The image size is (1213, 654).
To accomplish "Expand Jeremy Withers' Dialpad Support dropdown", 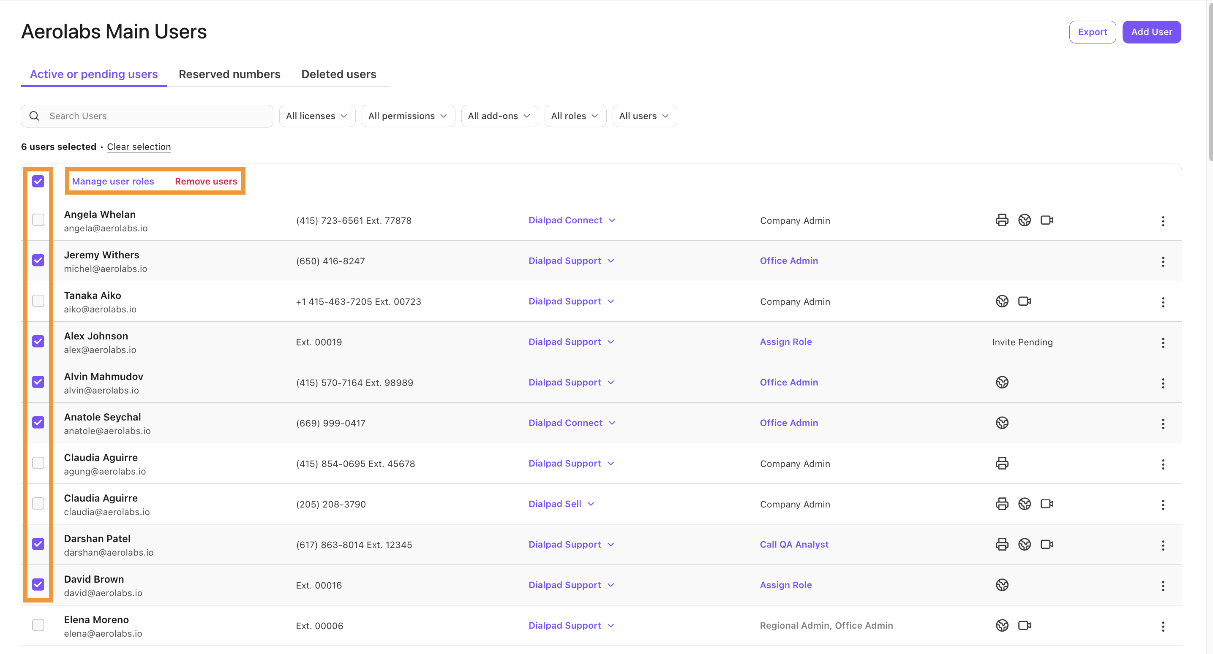I will [x=571, y=261].
